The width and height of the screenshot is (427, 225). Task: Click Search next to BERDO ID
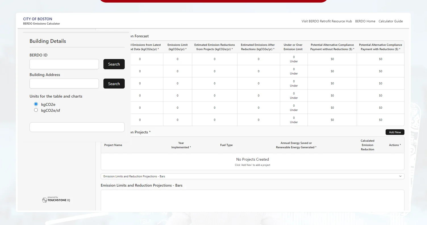click(114, 64)
